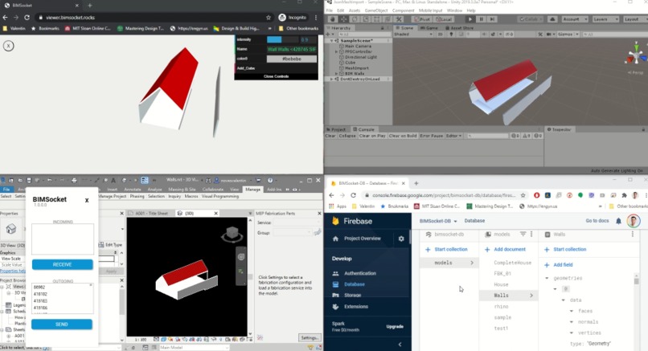Screen dimensions: 648x351
Task: Collapse SampleScene in Unity hierarchy
Action: pos(331,40)
